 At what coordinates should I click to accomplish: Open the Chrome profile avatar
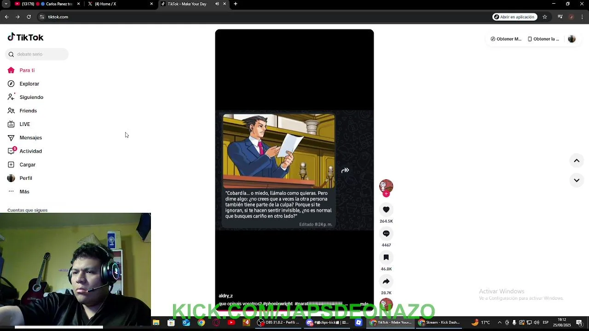point(571,17)
